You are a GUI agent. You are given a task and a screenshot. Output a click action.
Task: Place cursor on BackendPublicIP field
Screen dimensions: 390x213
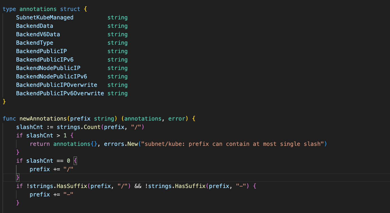click(x=41, y=51)
